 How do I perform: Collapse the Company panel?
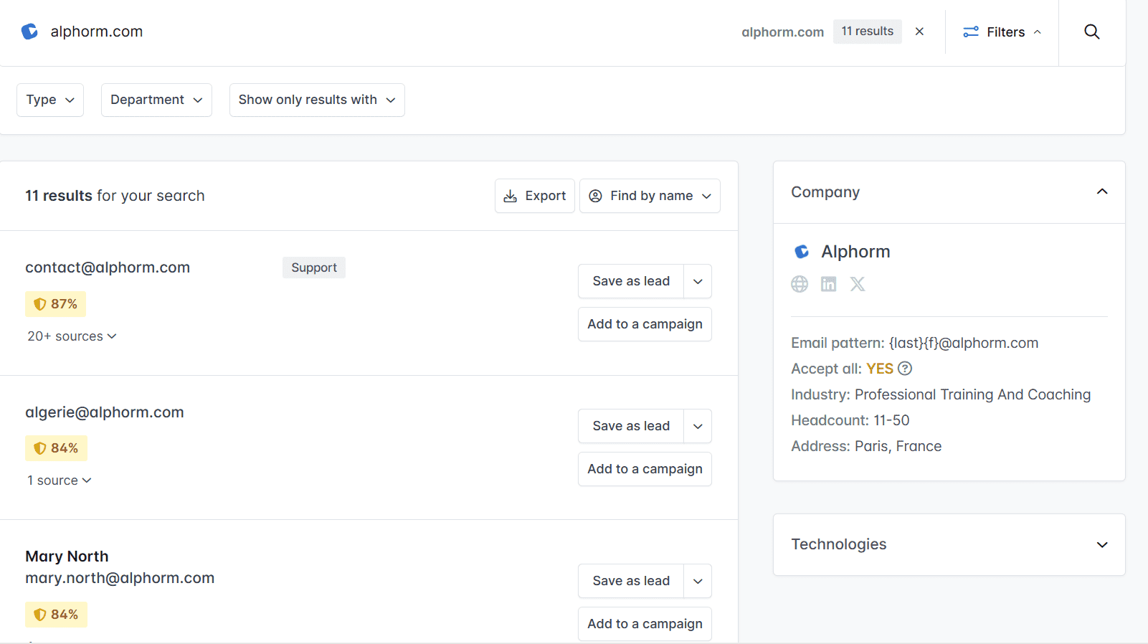point(1102,191)
